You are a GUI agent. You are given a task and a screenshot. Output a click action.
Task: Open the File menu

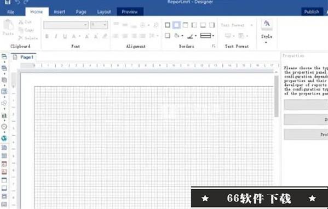pyautogui.click(x=10, y=12)
